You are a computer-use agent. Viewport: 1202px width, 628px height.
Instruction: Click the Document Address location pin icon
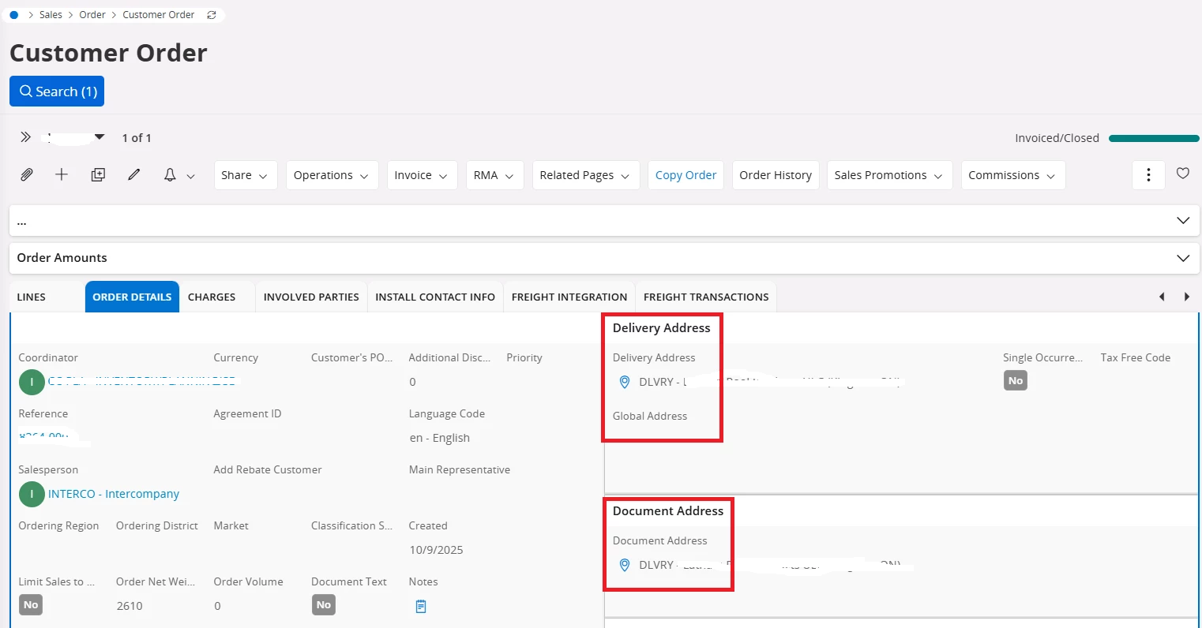[625, 565]
